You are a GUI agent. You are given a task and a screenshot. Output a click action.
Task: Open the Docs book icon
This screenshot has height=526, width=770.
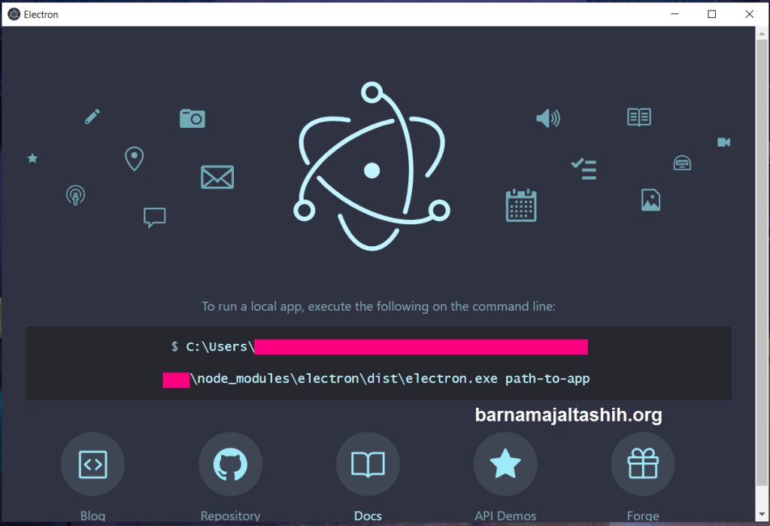click(368, 464)
